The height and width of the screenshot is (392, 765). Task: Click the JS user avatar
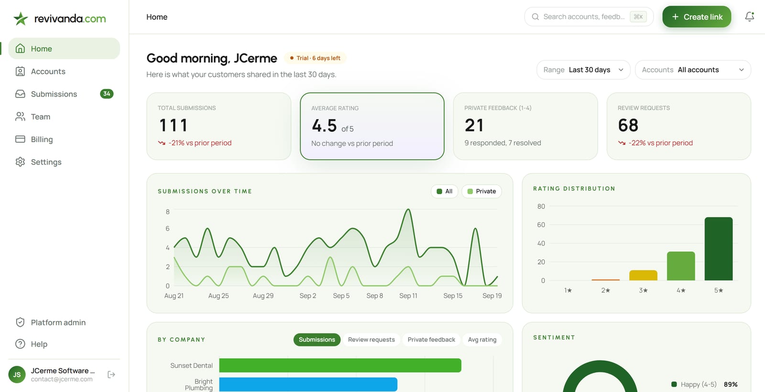[17, 375]
